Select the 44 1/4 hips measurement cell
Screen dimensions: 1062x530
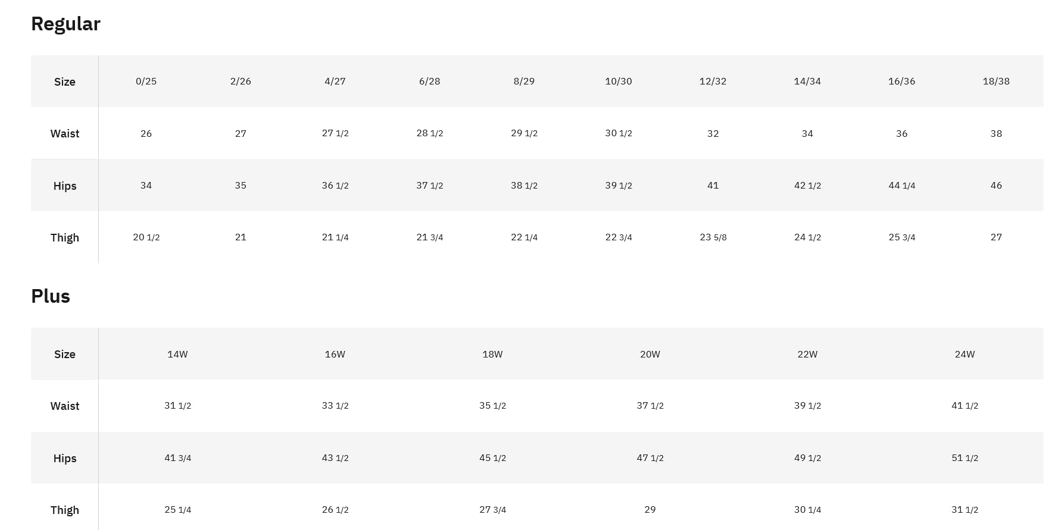(902, 186)
